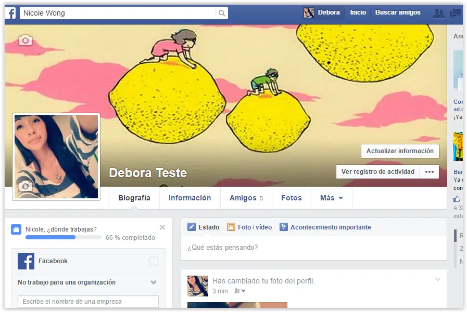Click the '66 % completado' text
The width and height of the screenshot is (467, 312).
click(x=130, y=238)
